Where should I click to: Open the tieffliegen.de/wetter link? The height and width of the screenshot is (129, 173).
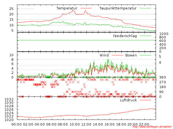coord(152,127)
